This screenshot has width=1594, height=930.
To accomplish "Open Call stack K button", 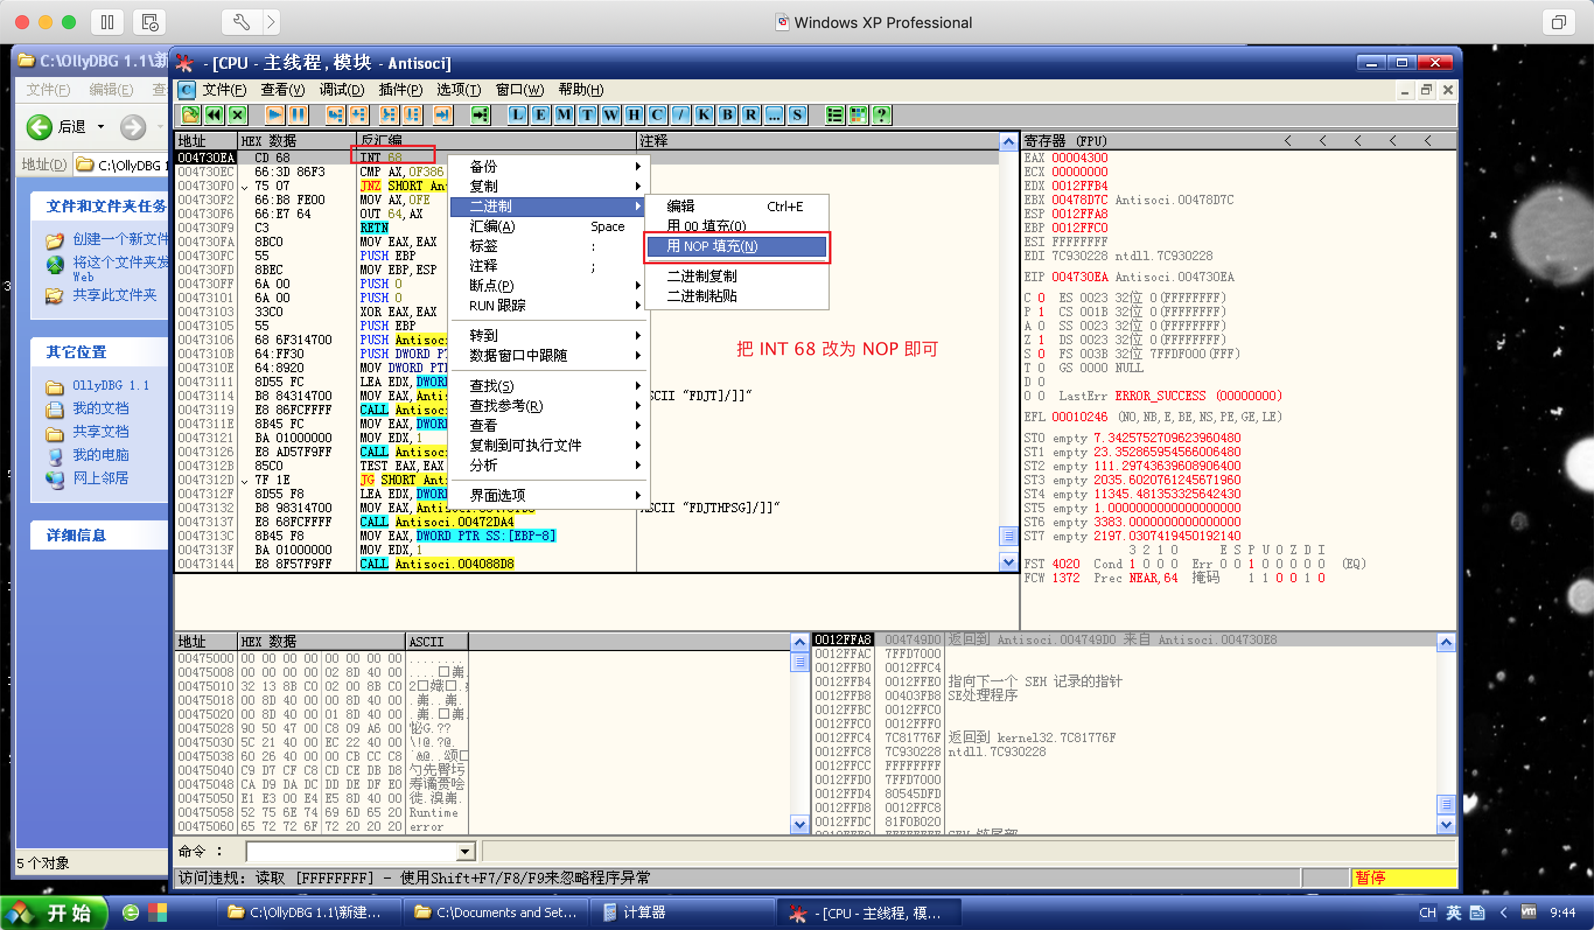I will 704,115.
